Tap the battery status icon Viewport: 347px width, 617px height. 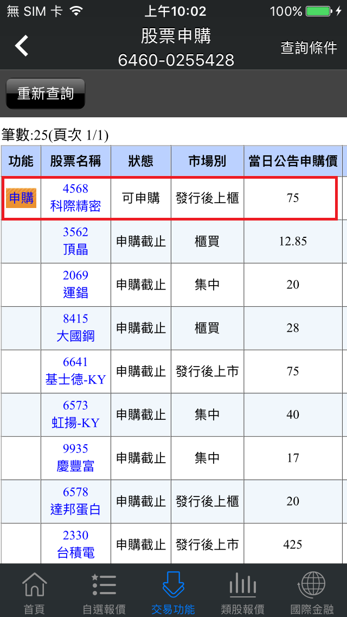click(x=319, y=11)
